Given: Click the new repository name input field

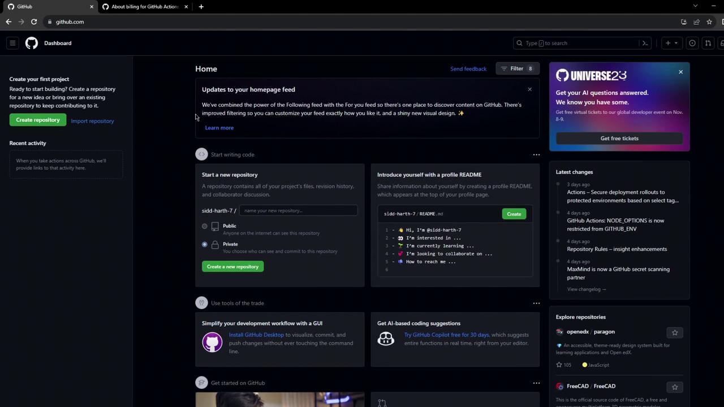Looking at the screenshot, I should [x=298, y=211].
